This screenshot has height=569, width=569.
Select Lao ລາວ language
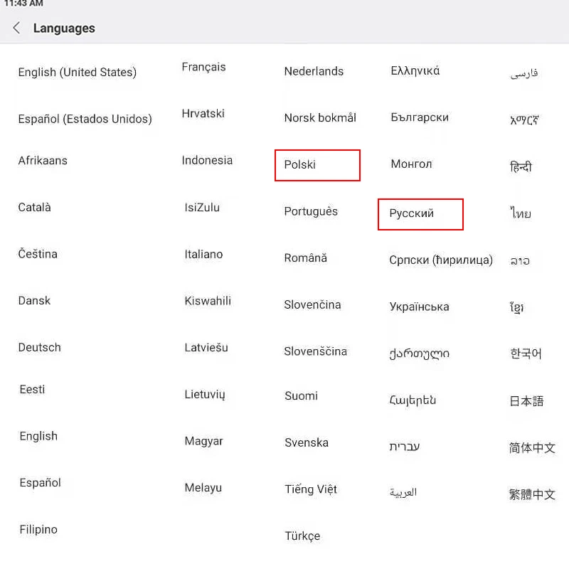[520, 260]
